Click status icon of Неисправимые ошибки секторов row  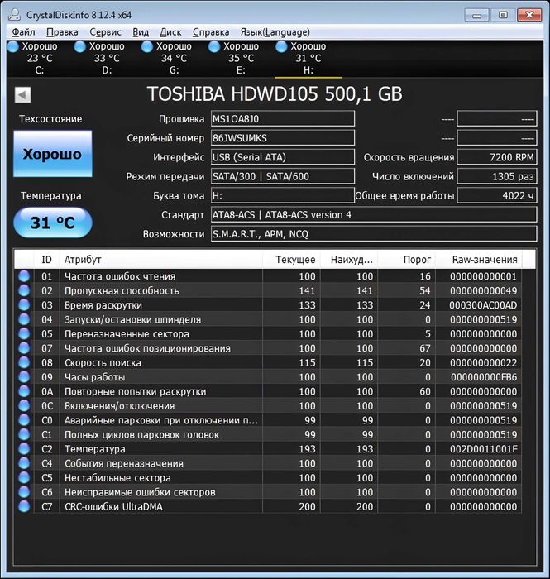[x=24, y=492]
